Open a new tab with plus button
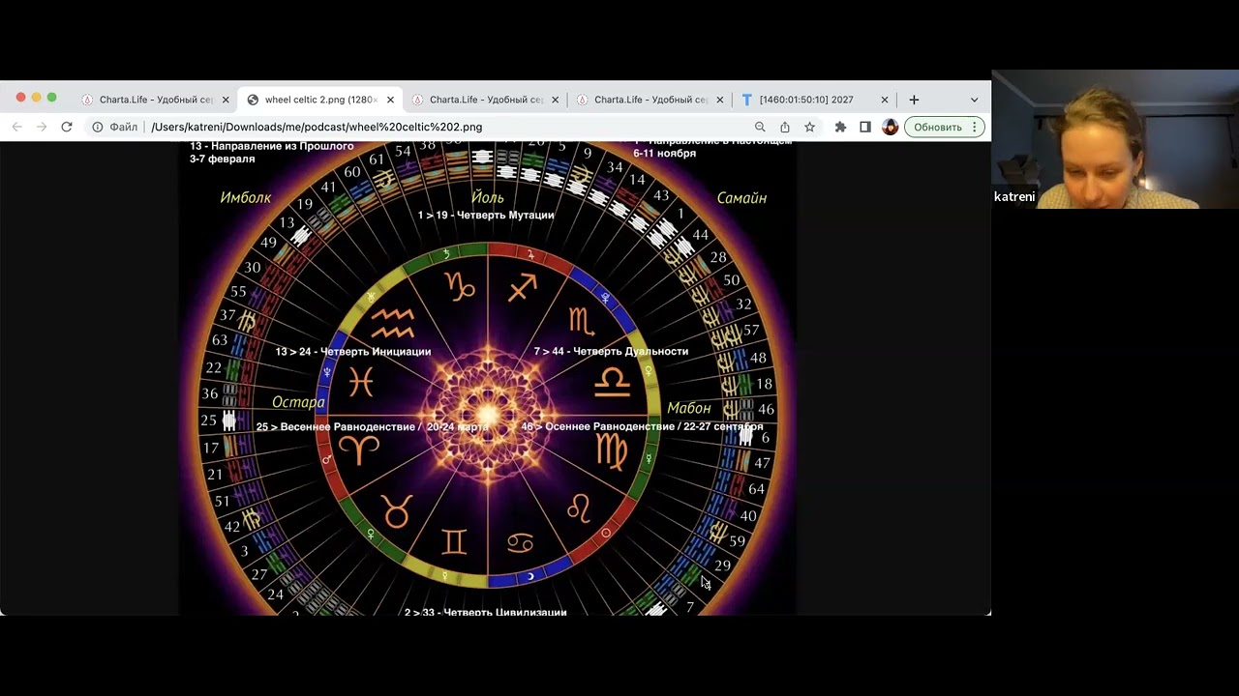 click(914, 100)
